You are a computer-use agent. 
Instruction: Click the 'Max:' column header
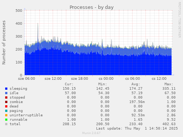pyautogui.click(x=169, y=84)
